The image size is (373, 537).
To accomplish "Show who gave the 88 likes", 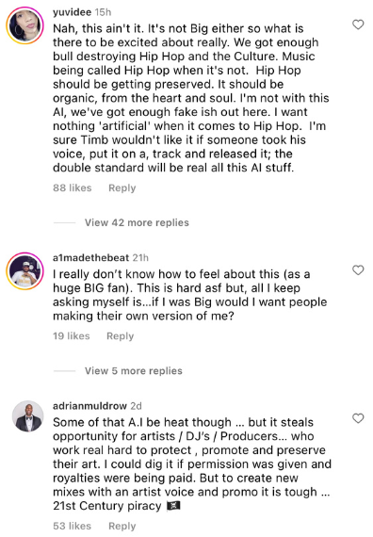I will point(73,188).
